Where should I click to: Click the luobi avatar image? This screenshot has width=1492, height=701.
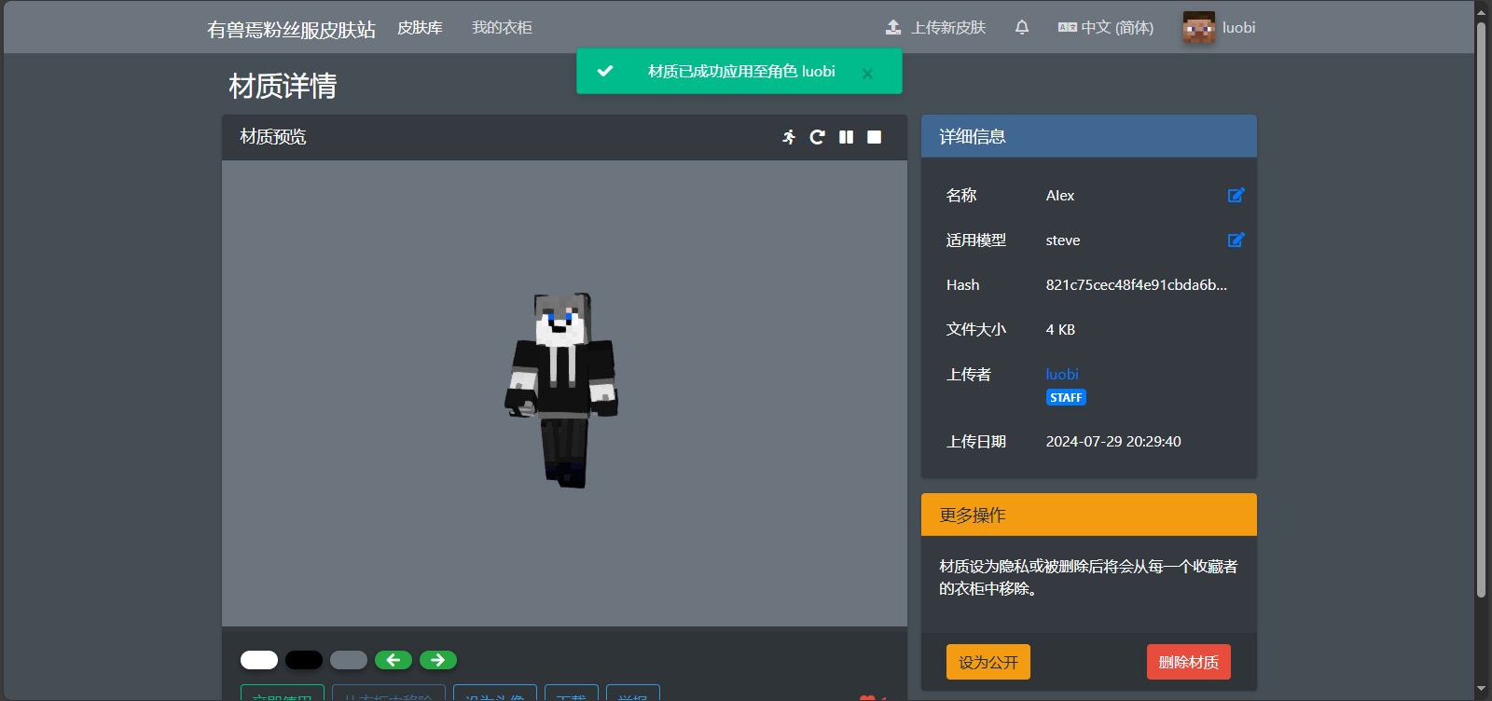pyautogui.click(x=1199, y=27)
